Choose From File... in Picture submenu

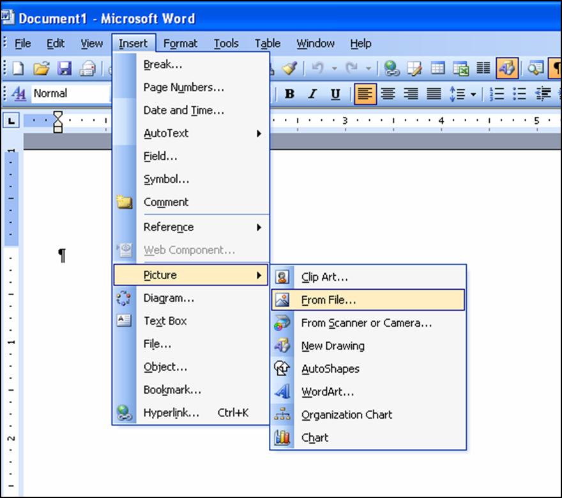pyautogui.click(x=368, y=300)
